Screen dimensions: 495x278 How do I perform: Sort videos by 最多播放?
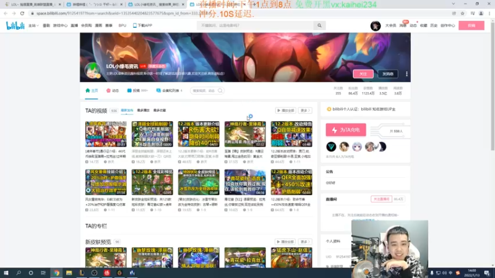pyautogui.click(x=143, y=111)
